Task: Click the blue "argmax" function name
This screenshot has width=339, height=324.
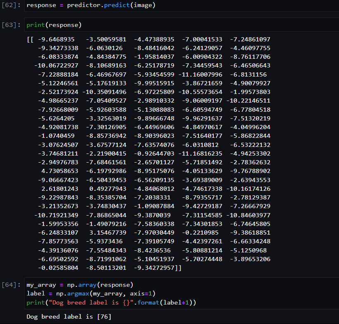Action: pyautogui.click(x=78, y=293)
